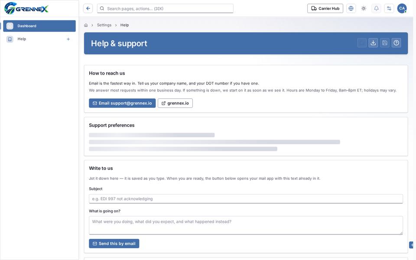Open the Carrier Hub button

click(325, 9)
